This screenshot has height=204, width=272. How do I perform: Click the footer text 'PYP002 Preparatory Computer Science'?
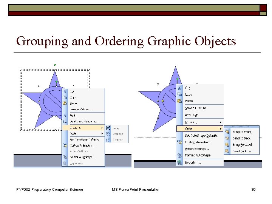coord(49,189)
